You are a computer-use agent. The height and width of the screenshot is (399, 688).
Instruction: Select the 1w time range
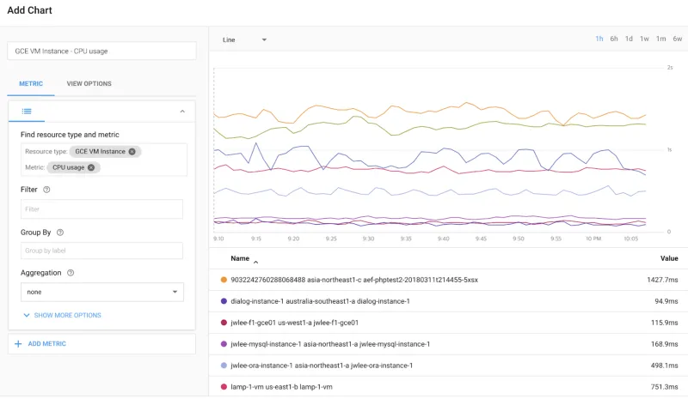(644, 39)
